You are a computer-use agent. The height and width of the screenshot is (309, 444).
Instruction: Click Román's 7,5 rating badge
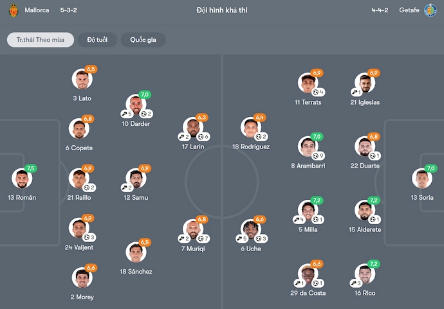(x=31, y=168)
